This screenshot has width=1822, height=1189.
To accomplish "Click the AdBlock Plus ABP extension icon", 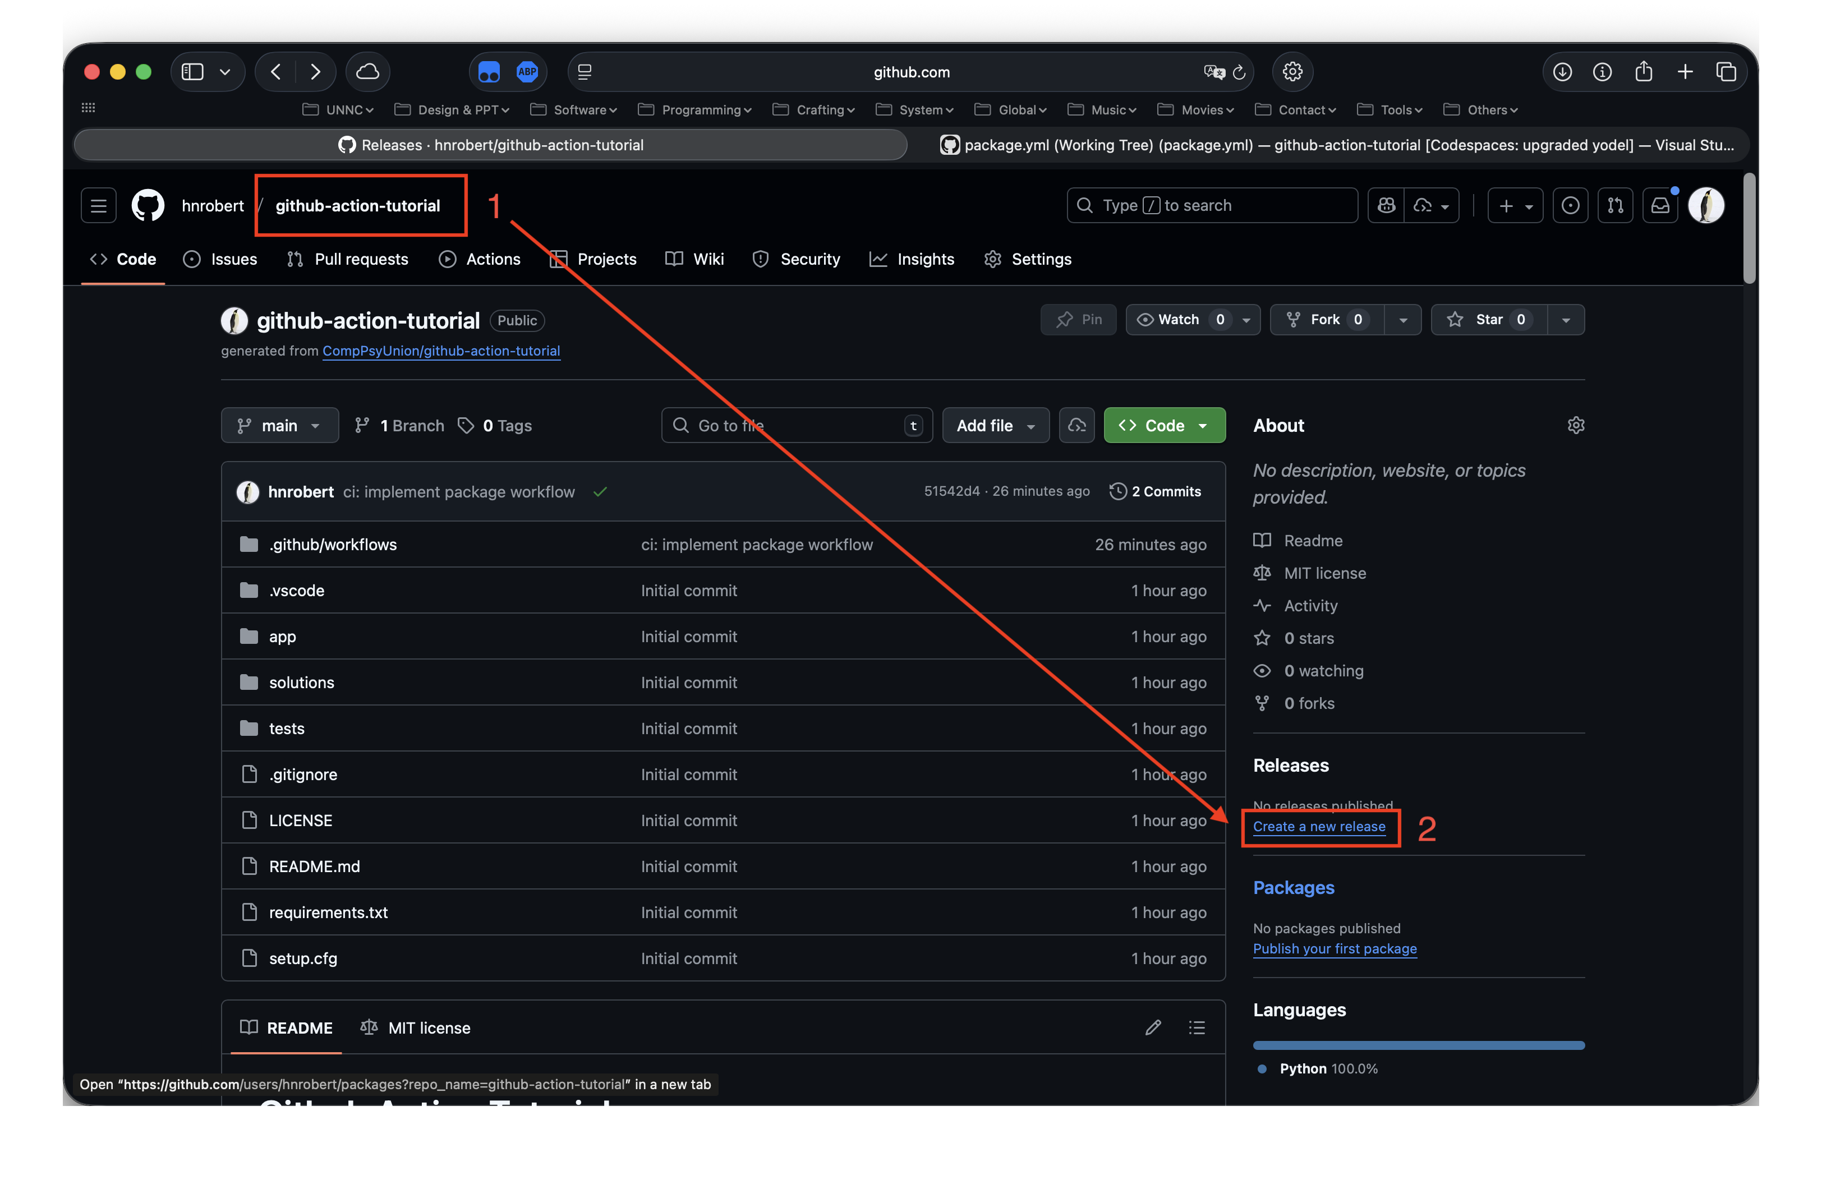I will (527, 72).
